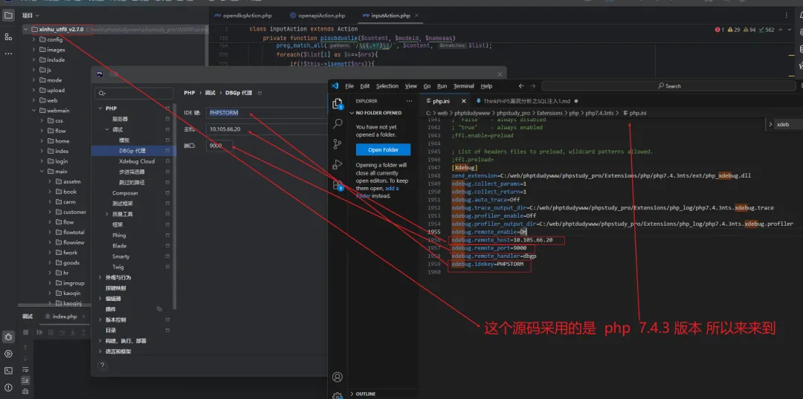Viewport: 803px width, 399px height.
Task: Open the more tool windows ellipsis in PhpStorm
Action: point(8,53)
